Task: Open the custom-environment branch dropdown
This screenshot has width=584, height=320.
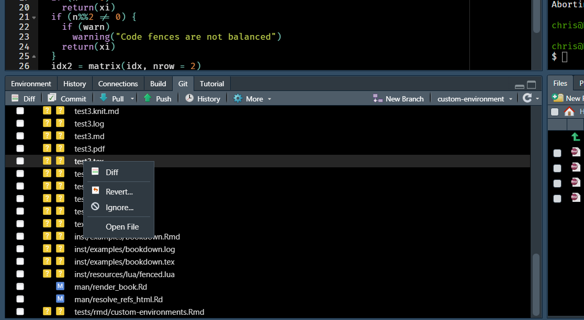Action: coord(473,98)
